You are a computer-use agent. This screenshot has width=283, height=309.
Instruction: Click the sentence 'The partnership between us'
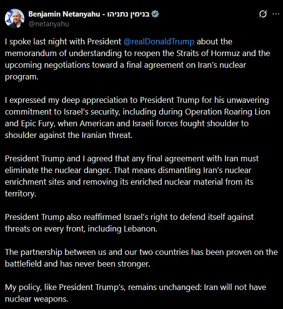point(141,258)
